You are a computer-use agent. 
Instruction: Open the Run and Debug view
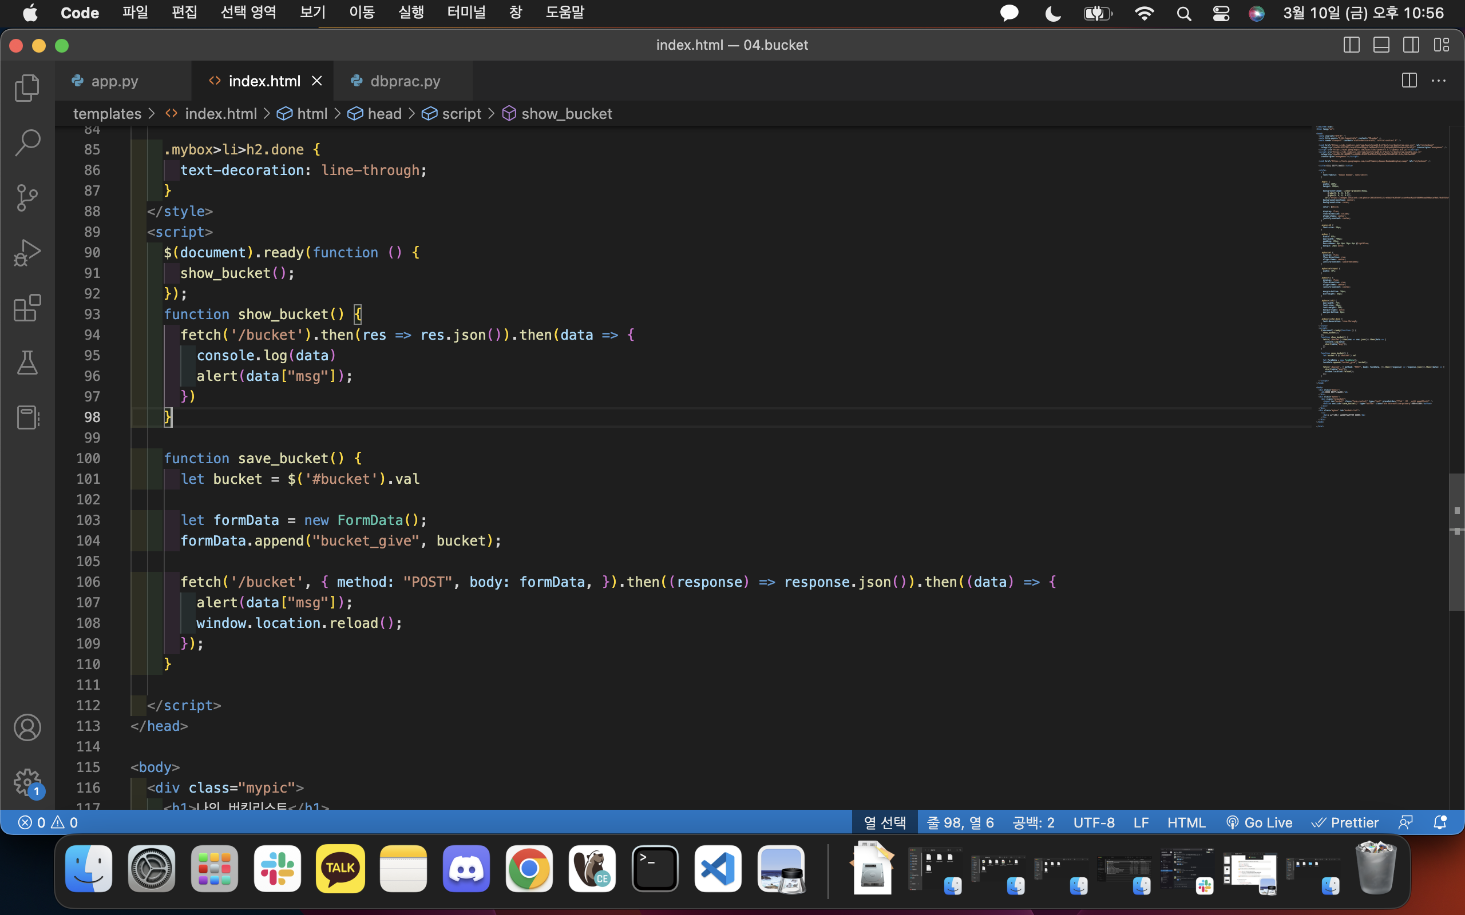[x=27, y=253]
